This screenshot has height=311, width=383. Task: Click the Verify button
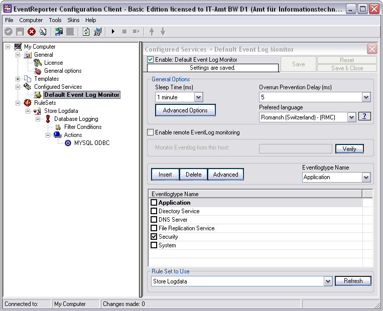click(349, 148)
